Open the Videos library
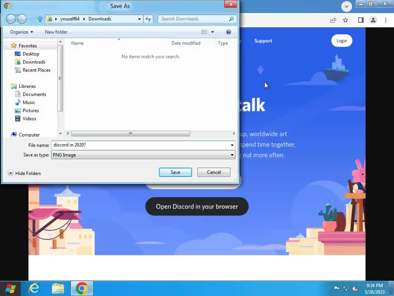 (x=29, y=118)
